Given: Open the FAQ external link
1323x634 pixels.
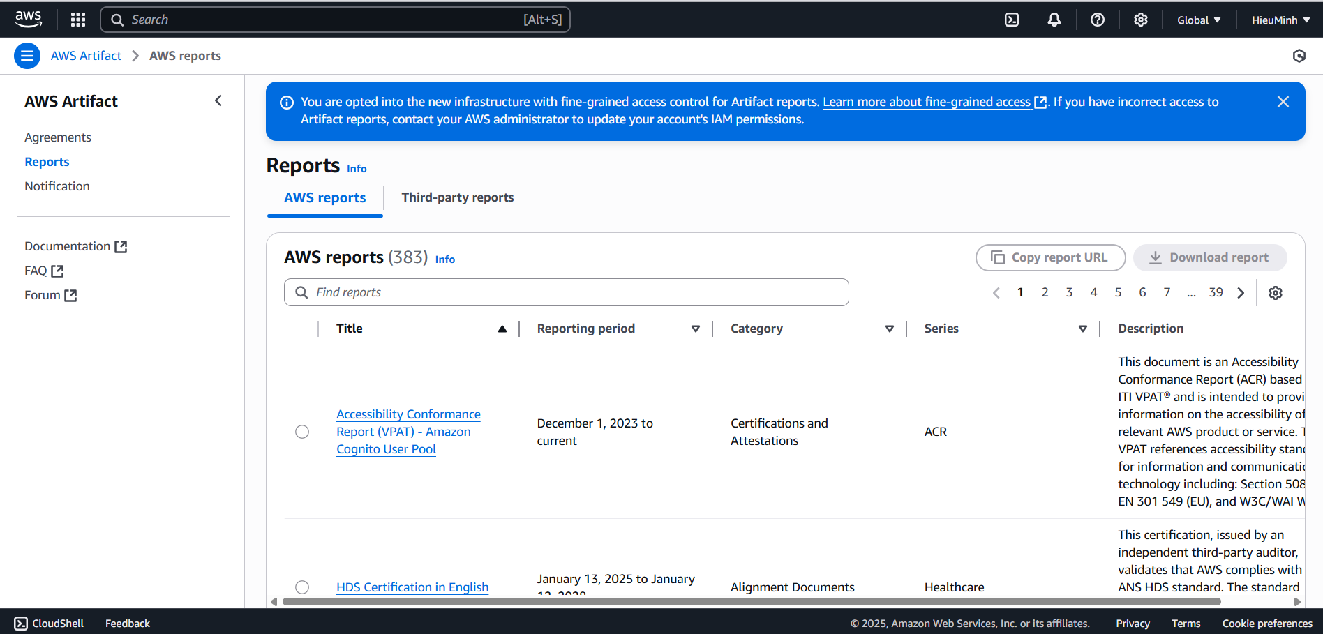Looking at the screenshot, I should 44,271.
